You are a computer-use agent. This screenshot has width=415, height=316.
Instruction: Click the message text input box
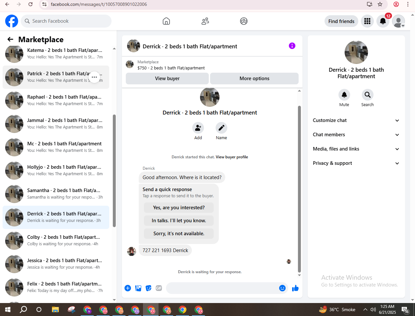(222, 288)
